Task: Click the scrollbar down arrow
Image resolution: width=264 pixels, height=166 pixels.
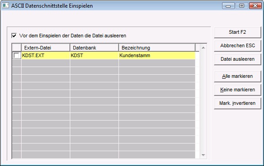Action: [203, 155]
